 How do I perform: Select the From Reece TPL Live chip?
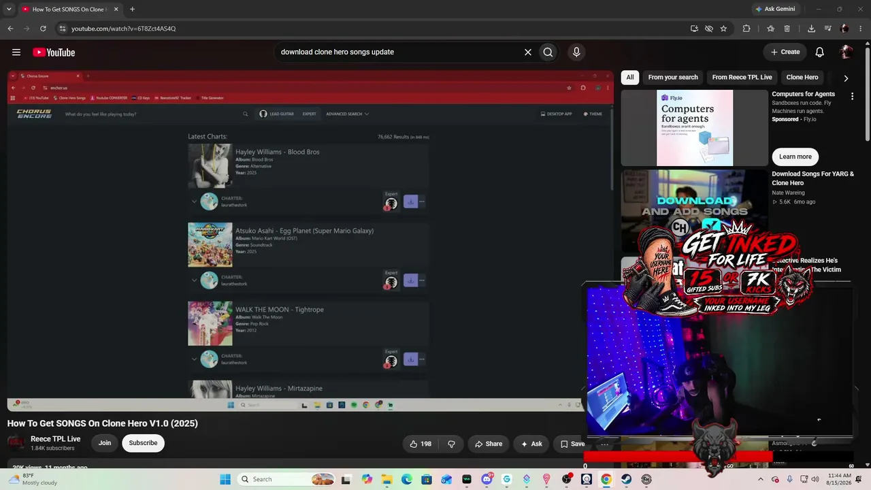click(x=742, y=77)
